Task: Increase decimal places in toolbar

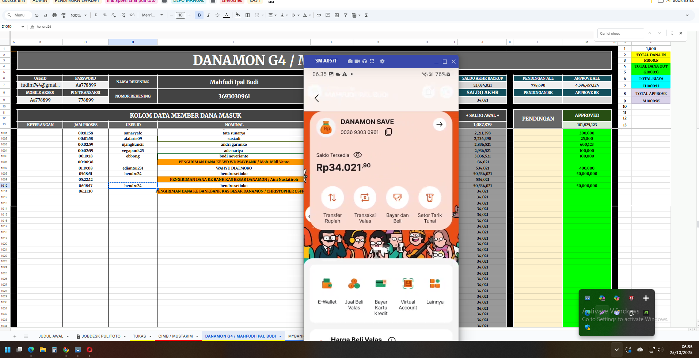Action: tap(123, 15)
